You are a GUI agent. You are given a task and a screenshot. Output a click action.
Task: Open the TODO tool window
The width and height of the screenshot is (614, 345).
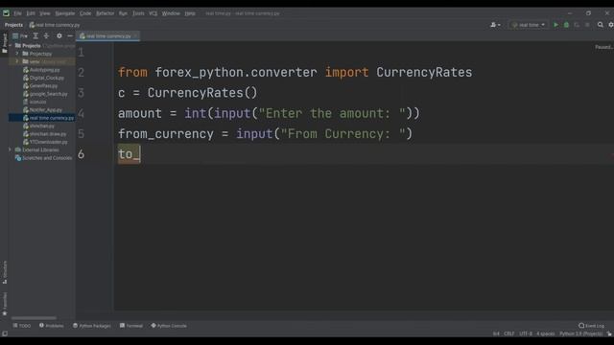click(22, 326)
